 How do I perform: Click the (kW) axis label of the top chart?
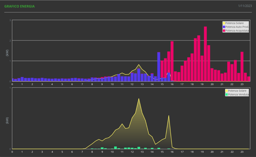pos(7,53)
